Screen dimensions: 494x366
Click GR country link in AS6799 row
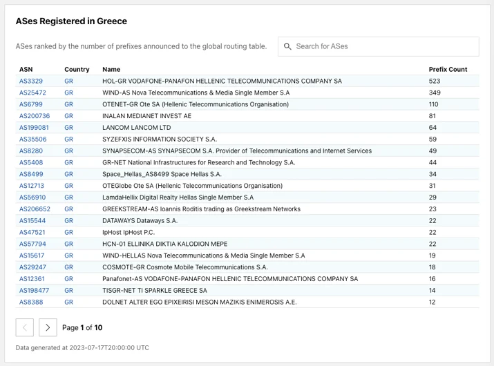click(68, 104)
